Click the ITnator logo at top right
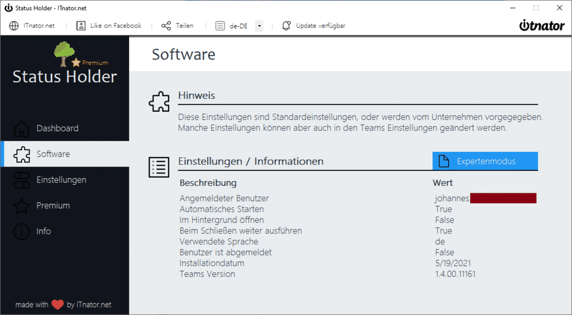The height and width of the screenshot is (315, 572). [x=542, y=25]
